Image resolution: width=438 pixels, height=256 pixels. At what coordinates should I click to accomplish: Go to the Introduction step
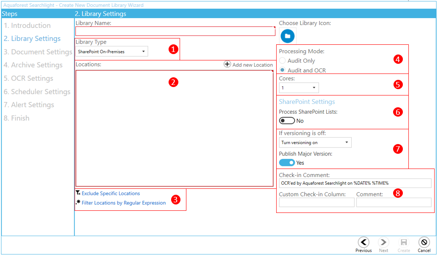click(27, 26)
